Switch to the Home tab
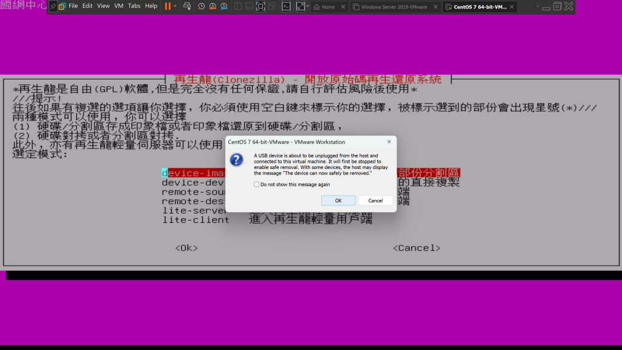Image resolution: width=622 pixels, height=350 pixels. click(328, 7)
